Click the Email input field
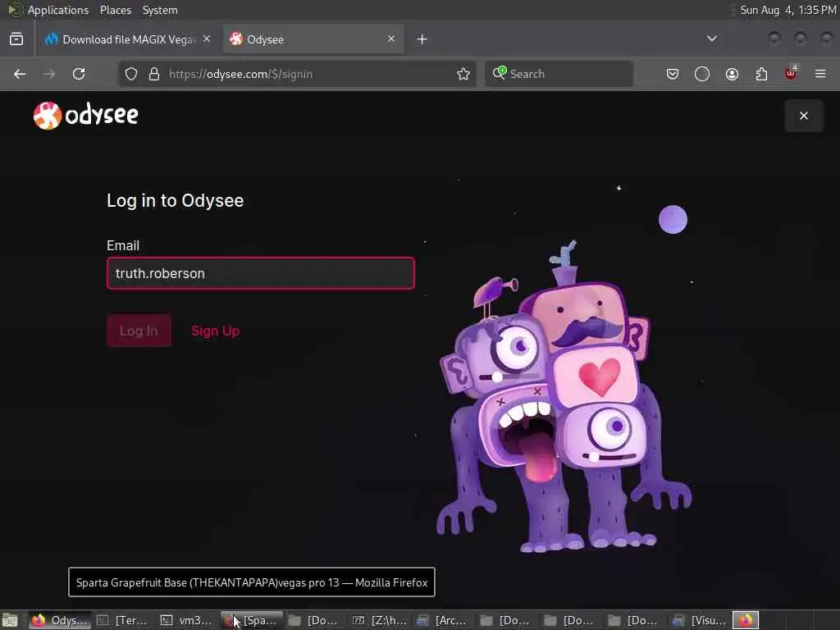 coord(260,273)
